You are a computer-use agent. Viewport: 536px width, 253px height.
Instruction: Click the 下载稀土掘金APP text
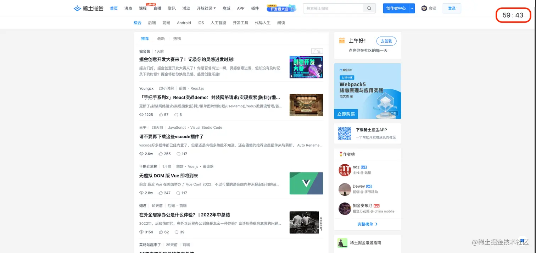pyautogui.click(x=372, y=130)
